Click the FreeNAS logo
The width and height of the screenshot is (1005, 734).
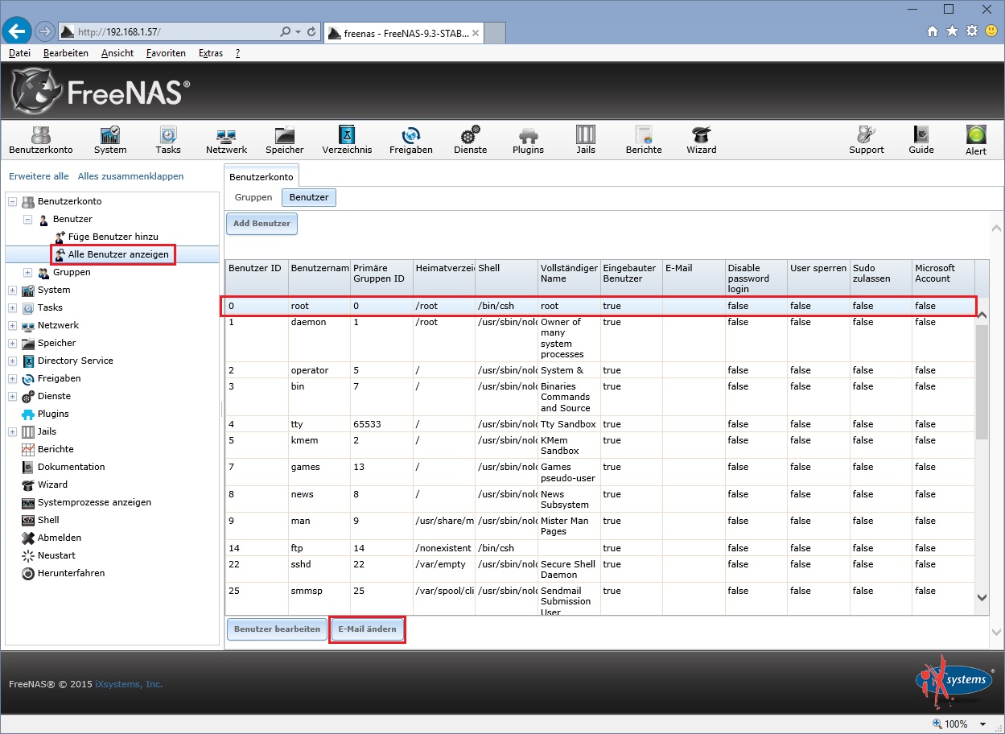101,91
